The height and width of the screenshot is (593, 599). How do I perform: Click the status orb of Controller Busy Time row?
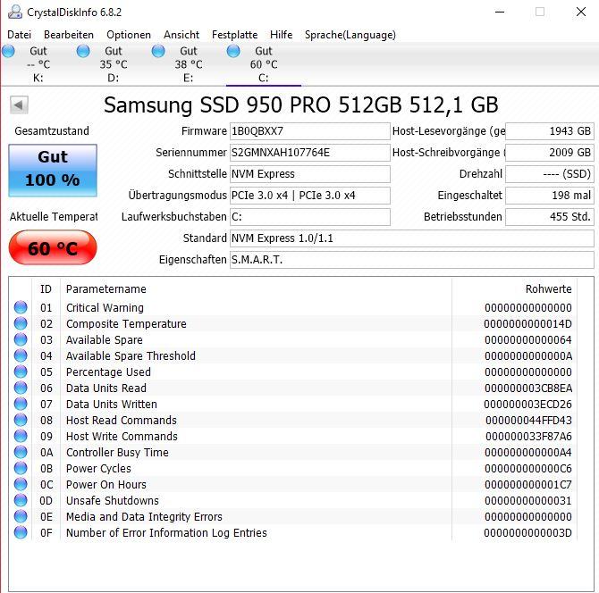21,452
